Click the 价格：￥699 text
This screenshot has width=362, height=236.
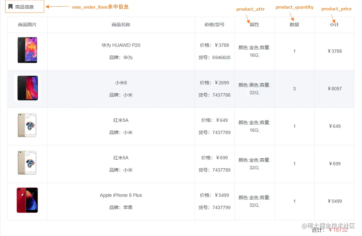pos(214,158)
